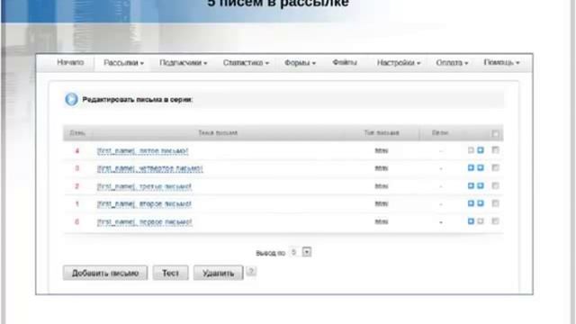
Task: Open the "[first_name], второе письмо!" link
Action: (144, 204)
